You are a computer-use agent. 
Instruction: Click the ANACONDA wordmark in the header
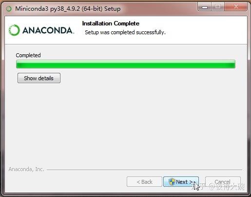click(x=48, y=30)
